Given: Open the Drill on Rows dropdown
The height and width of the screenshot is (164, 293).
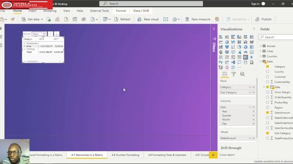Looking at the screenshot, I should pyautogui.click(x=39, y=34).
